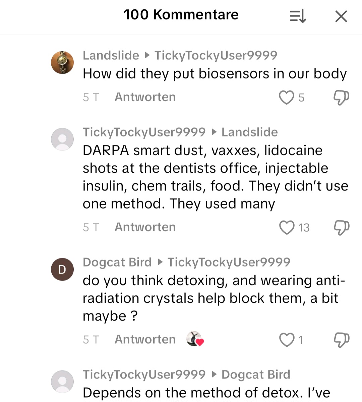Screen dimensions: 362x402
Task: Open the comment sort options icon
Action: pyautogui.click(x=298, y=16)
